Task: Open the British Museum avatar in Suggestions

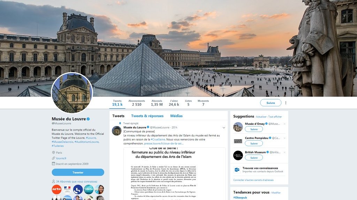Action: point(238,155)
